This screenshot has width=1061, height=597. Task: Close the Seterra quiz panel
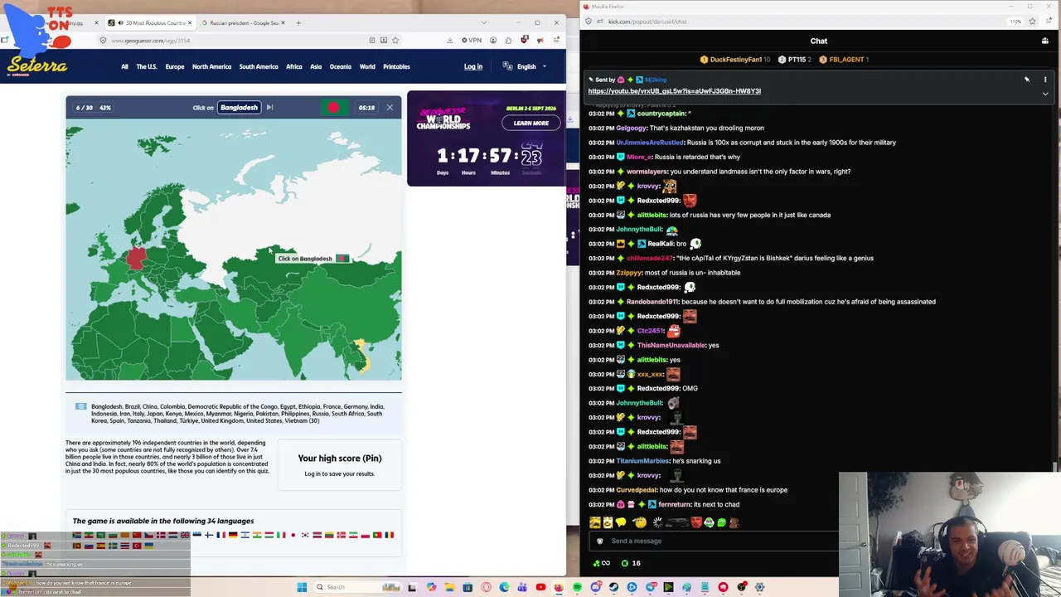point(390,107)
